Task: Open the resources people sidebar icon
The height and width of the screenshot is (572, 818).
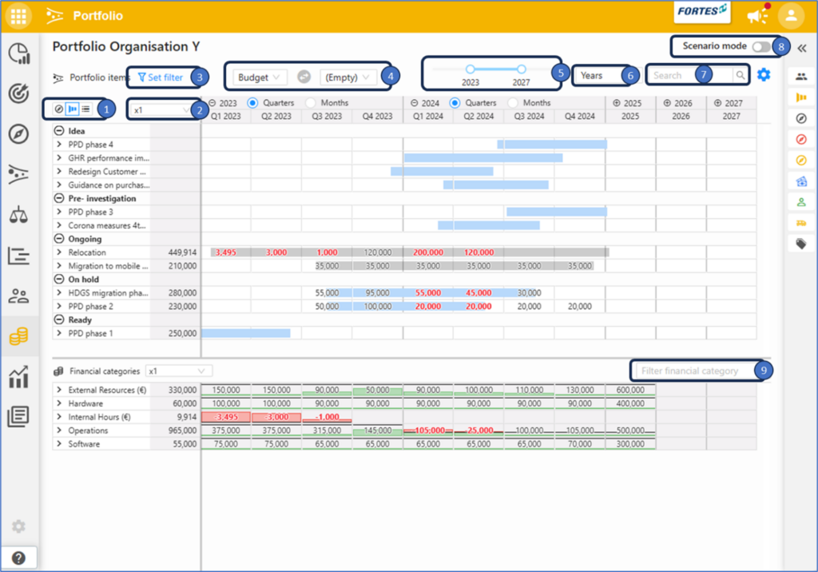Action: coord(19,296)
